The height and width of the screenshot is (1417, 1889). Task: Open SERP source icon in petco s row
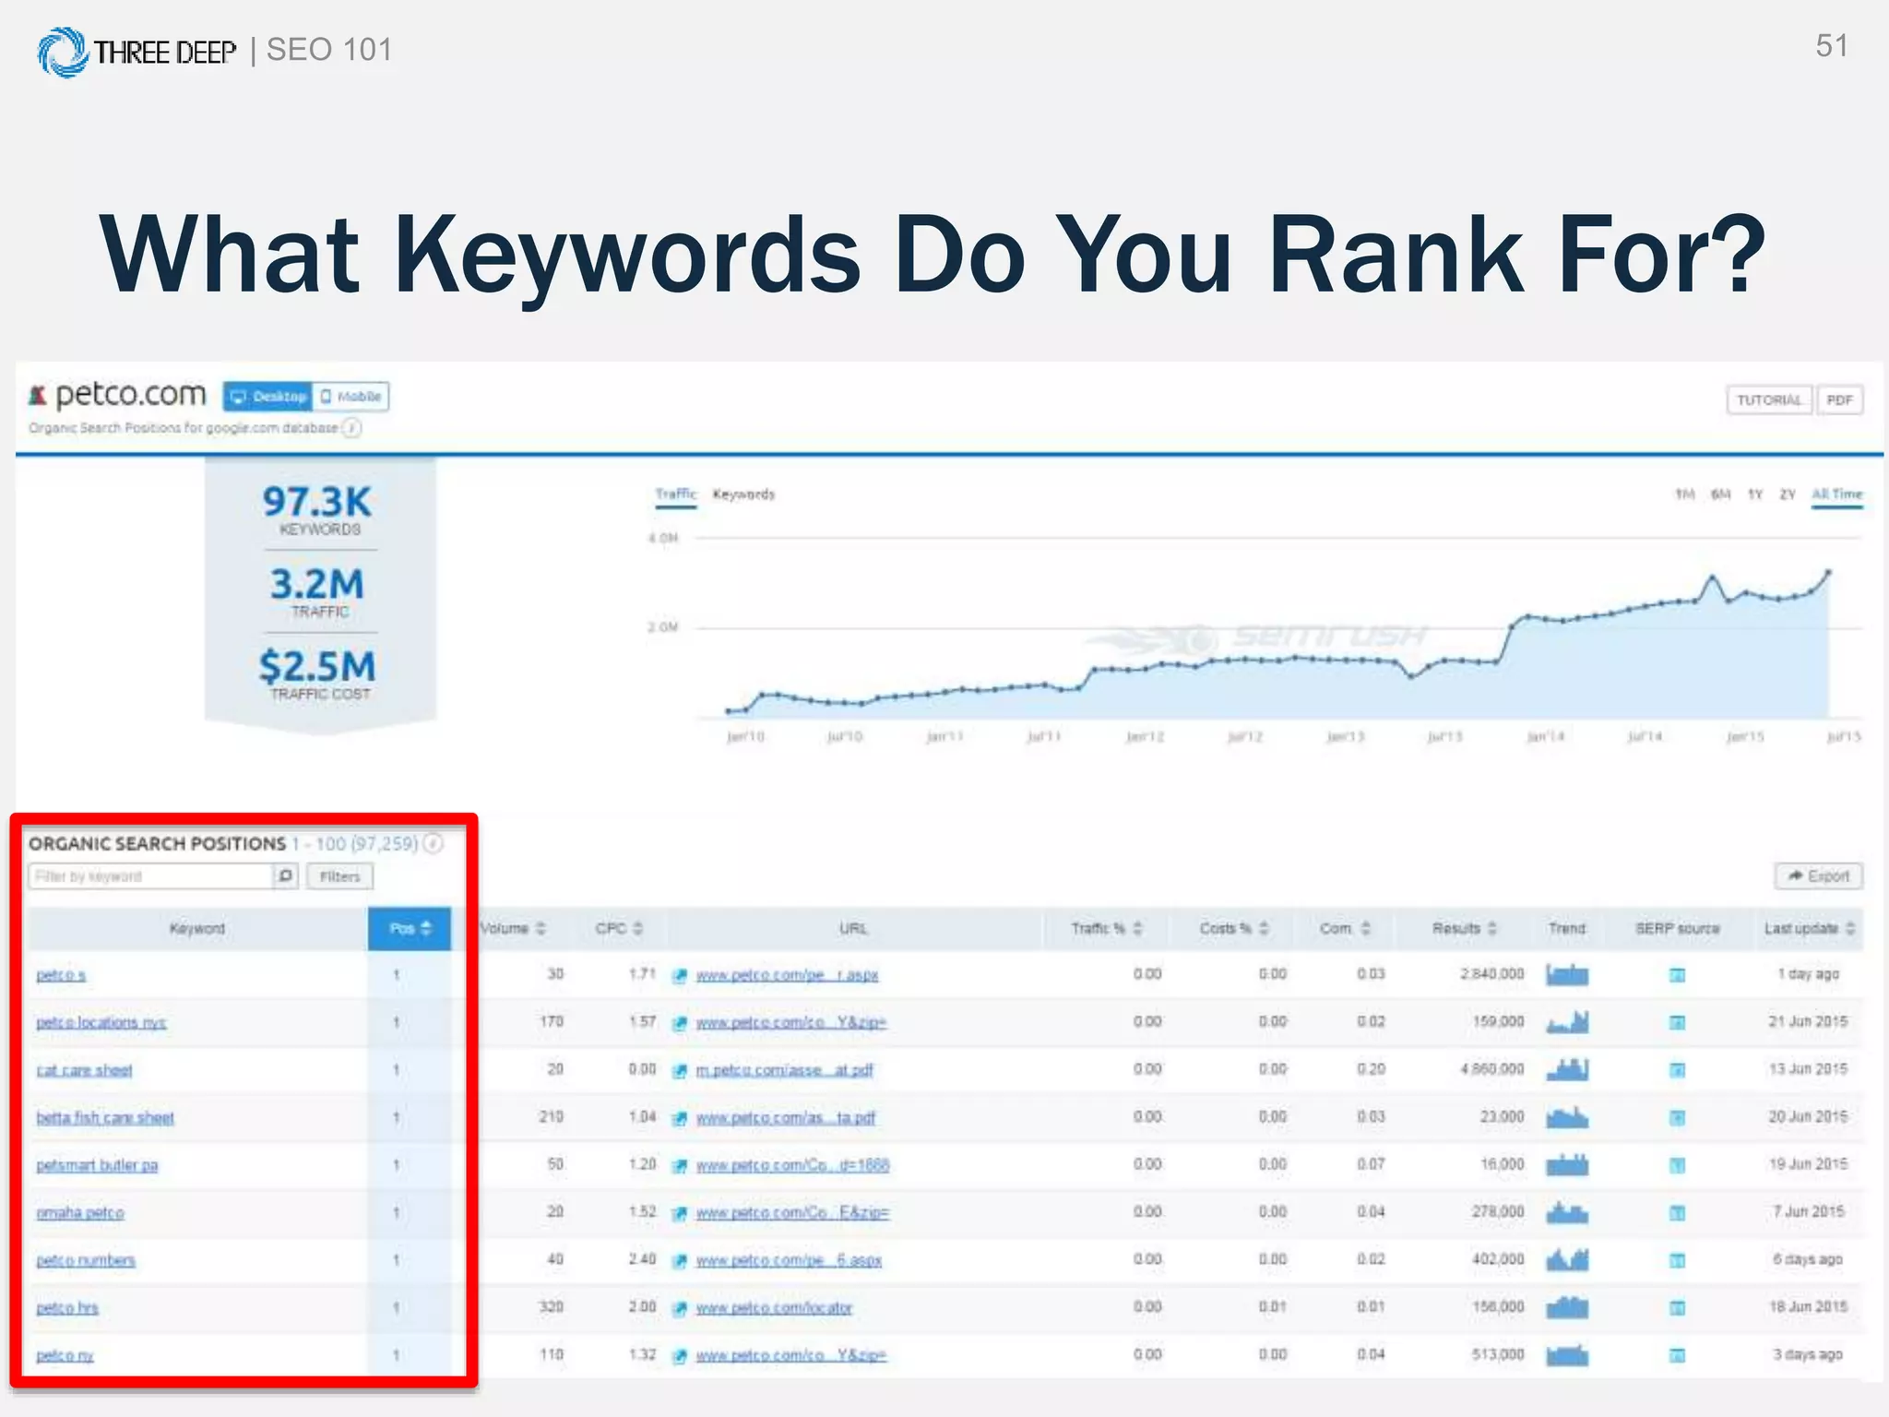point(1678,975)
